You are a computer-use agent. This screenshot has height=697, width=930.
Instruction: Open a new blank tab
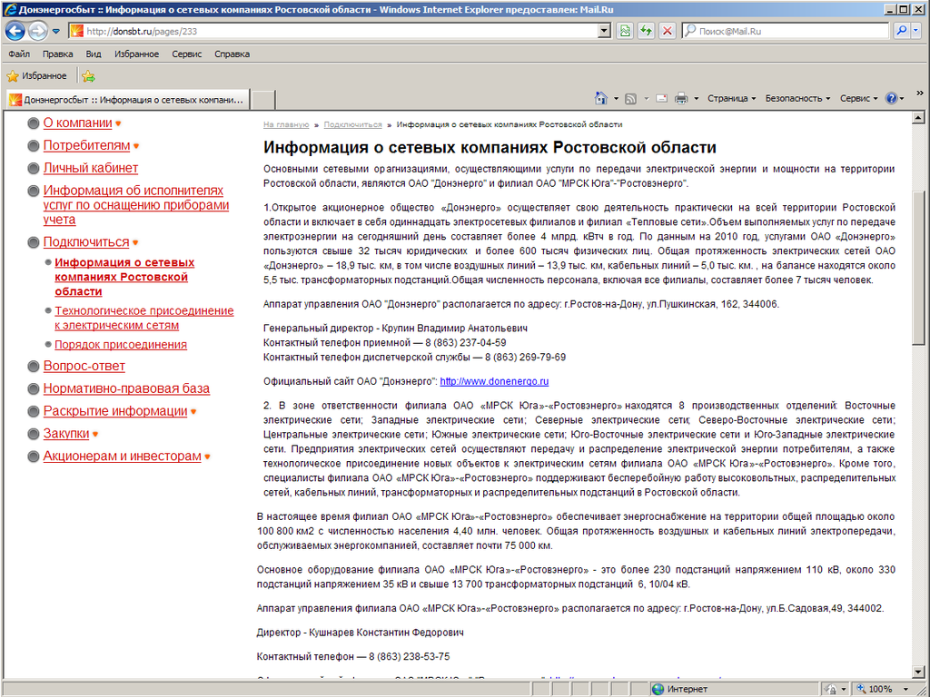263,100
